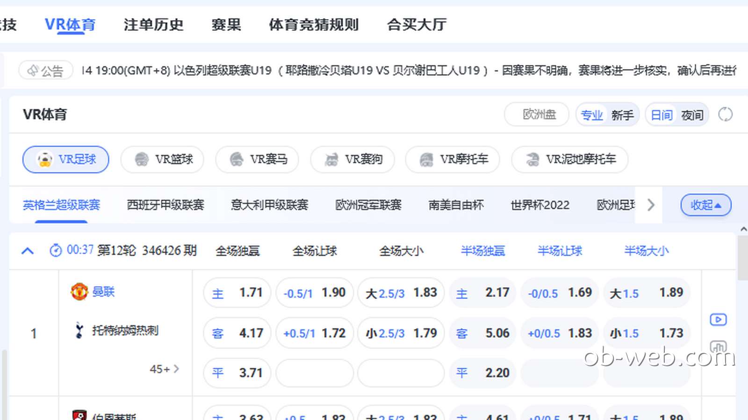
Task: Open the 赛果 results tab
Action: [x=226, y=24]
